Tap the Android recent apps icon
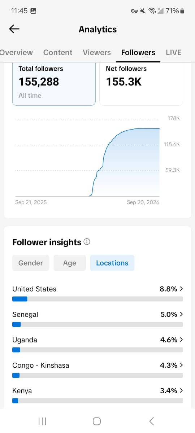195x433 pixels. (42, 421)
